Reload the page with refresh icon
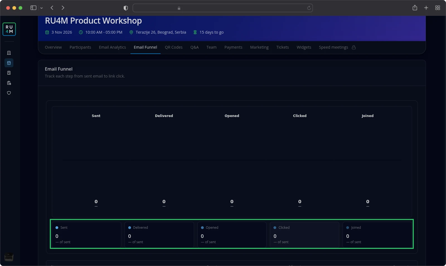Screen dimensions: 446x266 (309, 8)
